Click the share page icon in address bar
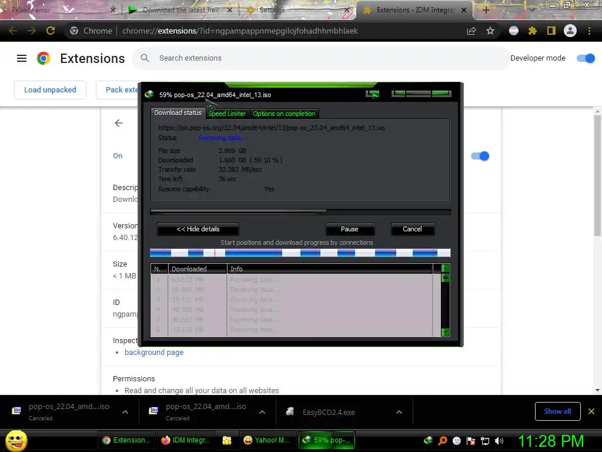This screenshot has height=452, width=602. pos(471,31)
